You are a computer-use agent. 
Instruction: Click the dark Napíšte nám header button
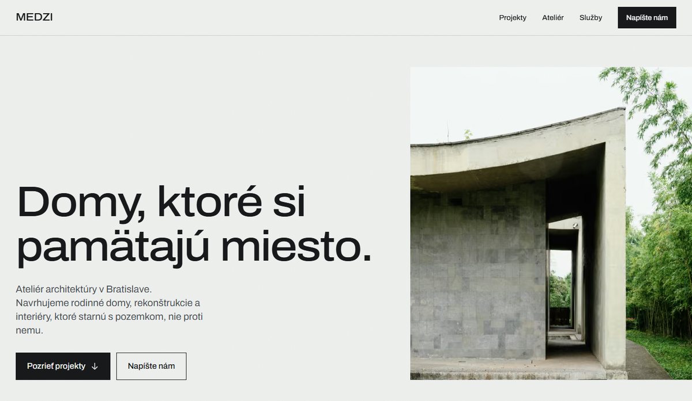coord(647,18)
